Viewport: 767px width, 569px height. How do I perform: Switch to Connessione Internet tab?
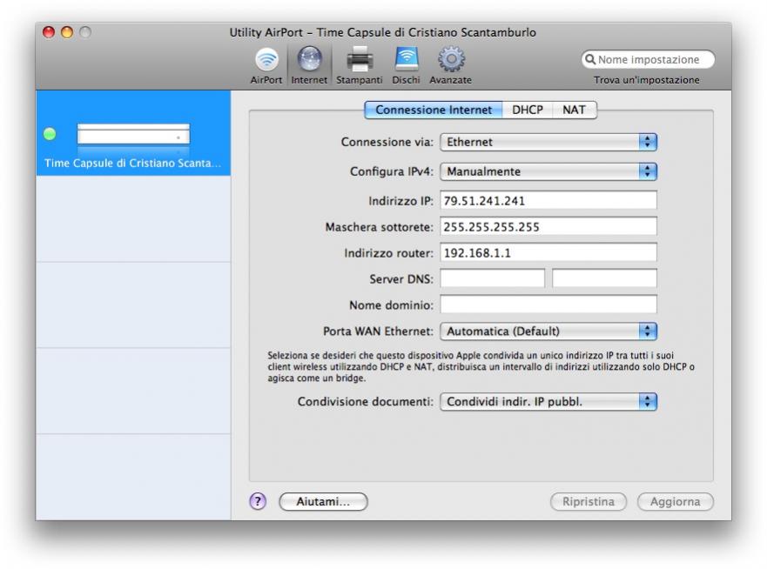[434, 110]
